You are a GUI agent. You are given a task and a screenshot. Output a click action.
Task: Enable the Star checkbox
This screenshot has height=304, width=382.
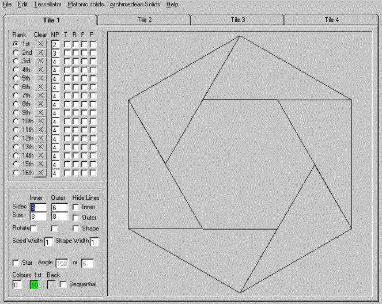click(16, 263)
